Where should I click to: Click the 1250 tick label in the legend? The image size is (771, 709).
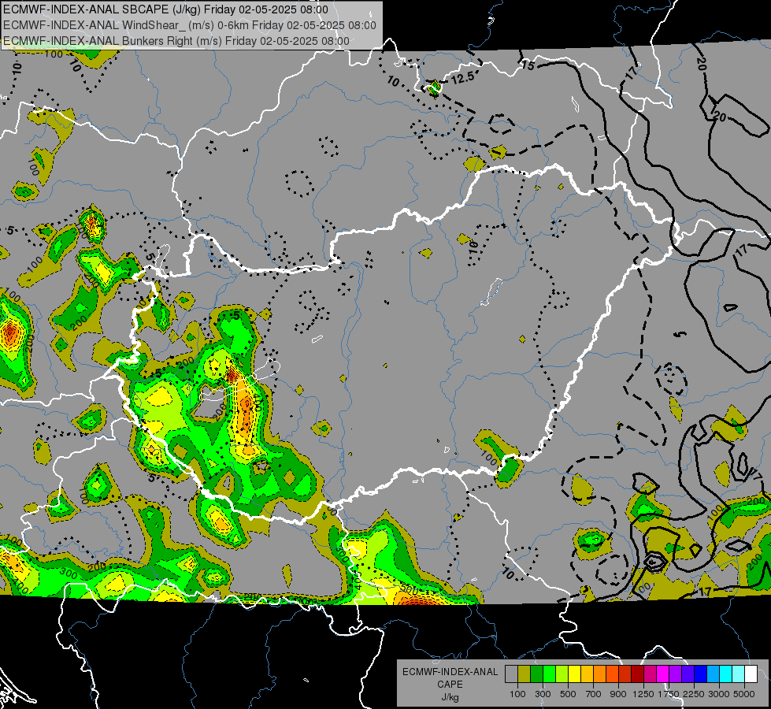643,694
